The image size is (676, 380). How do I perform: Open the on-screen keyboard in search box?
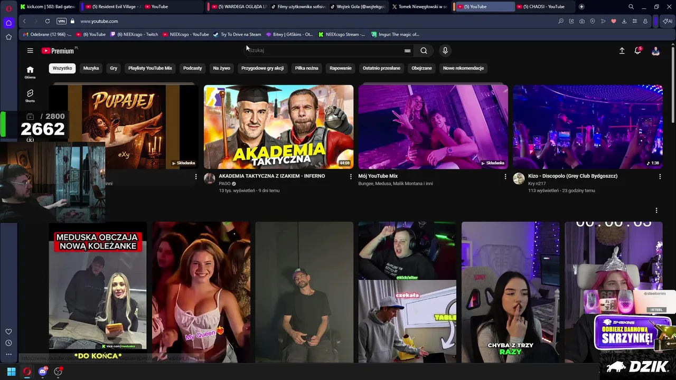tap(407, 51)
